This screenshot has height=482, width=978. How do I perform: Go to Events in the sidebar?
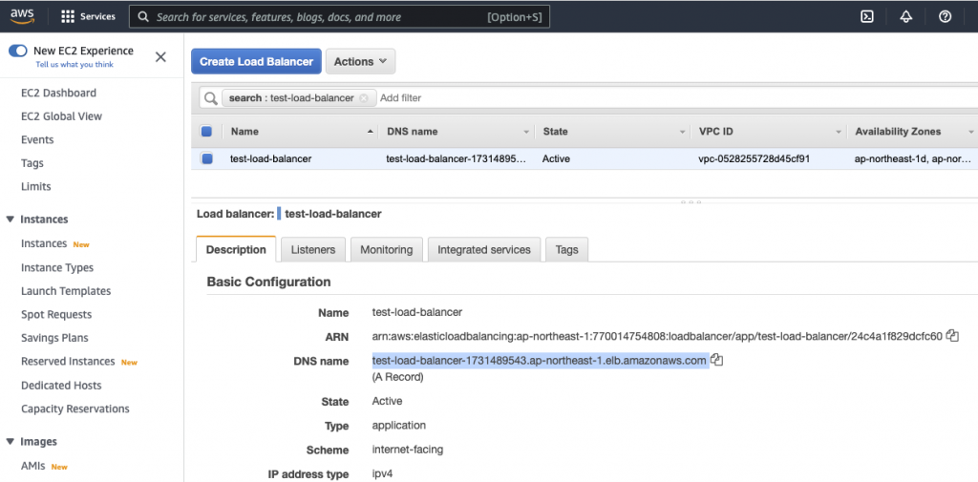(37, 139)
